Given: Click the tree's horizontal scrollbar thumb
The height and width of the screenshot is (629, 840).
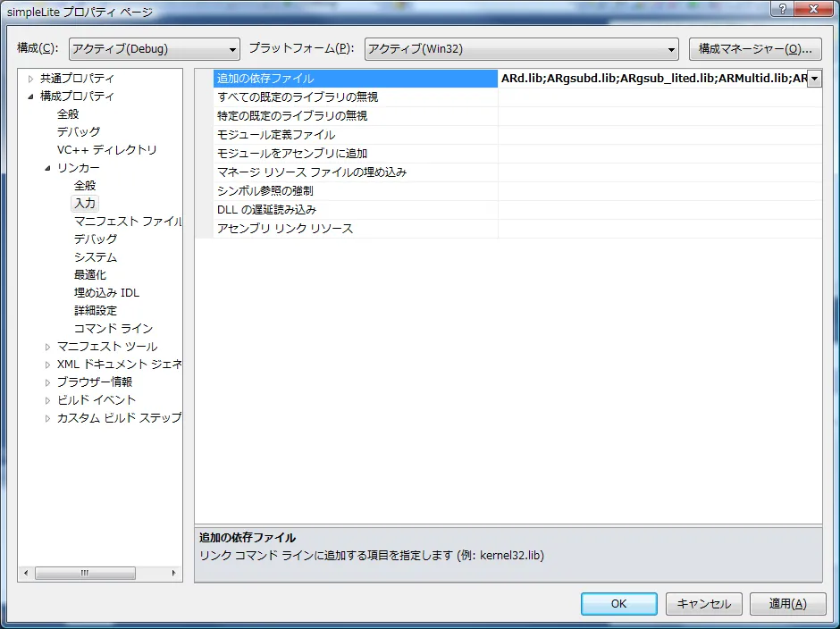Looking at the screenshot, I should tap(85, 573).
